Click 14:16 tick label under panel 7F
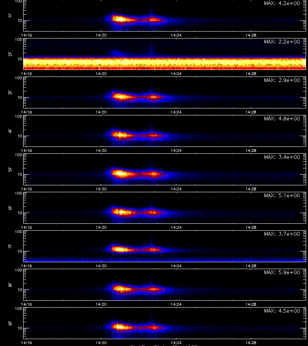The width and height of the screenshot is (308, 346). tap(26, 266)
